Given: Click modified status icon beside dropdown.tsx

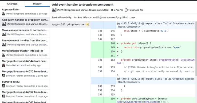Looking at the screenshot, I should (x=87, y=24).
